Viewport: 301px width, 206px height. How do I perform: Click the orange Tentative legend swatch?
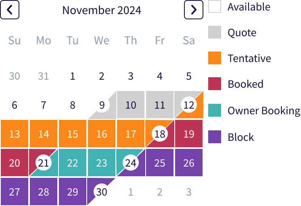215,58
